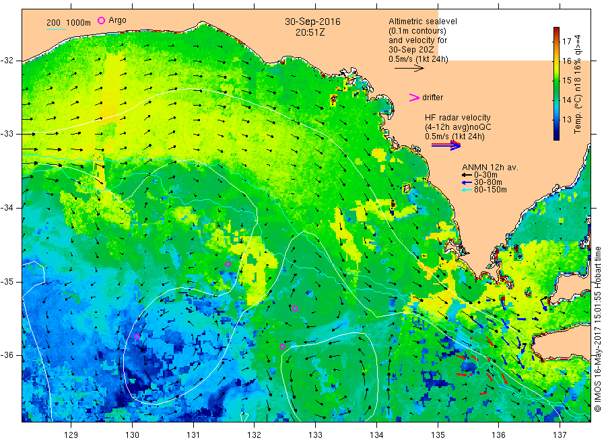
Task: Click longitude label 134
Action: click(x=376, y=435)
